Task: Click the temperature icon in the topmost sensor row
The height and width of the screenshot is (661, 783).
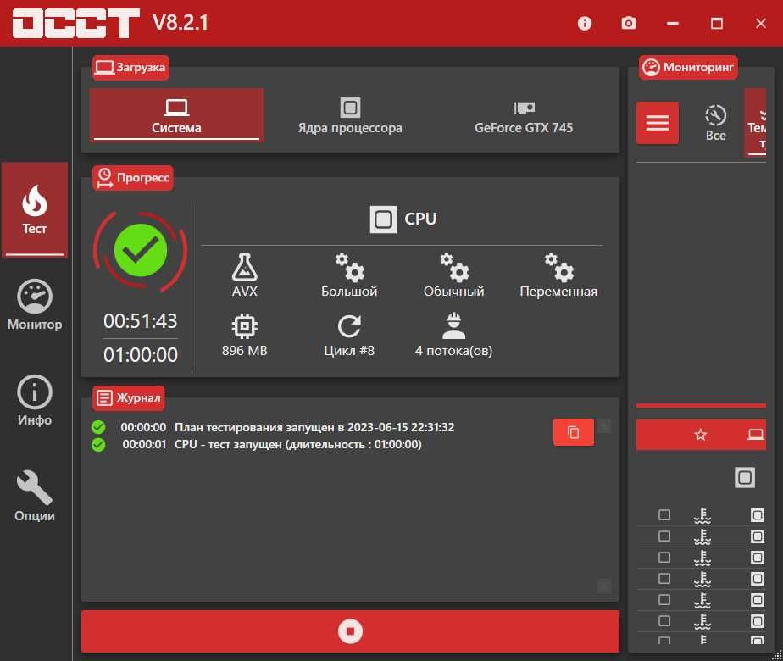Action: [x=702, y=515]
